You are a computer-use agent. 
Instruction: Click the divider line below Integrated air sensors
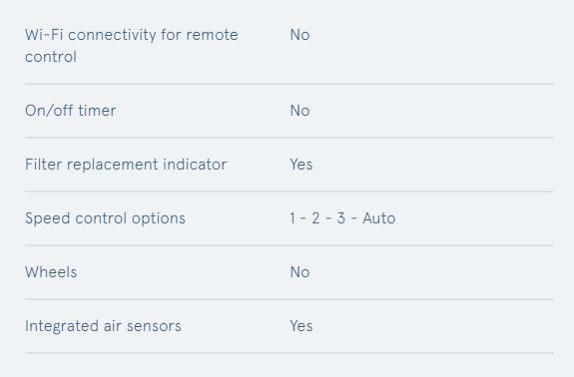[x=289, y=353]
